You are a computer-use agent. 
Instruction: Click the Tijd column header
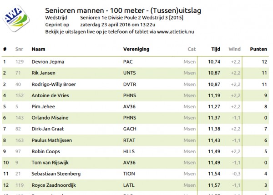click(x=216, y=49)
